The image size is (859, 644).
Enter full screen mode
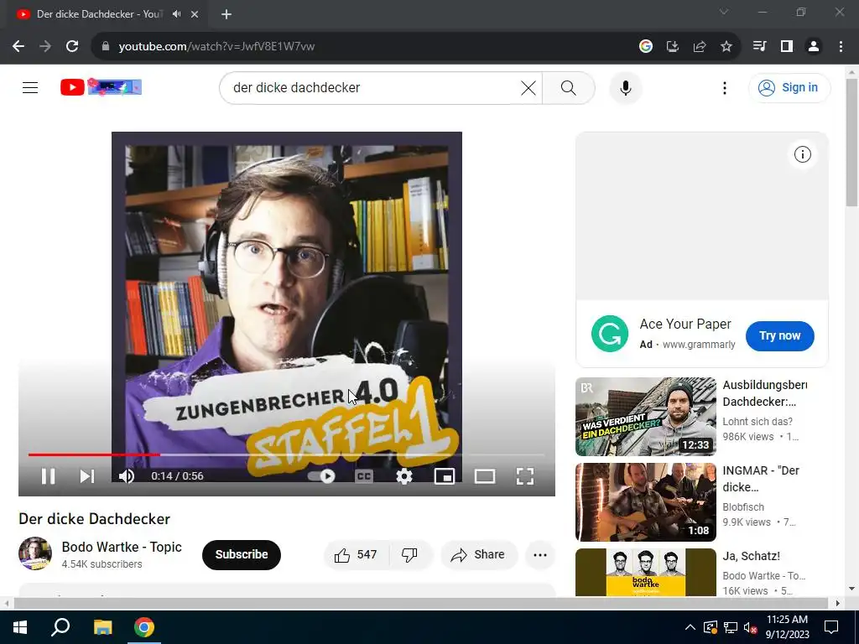click(525, 476)
